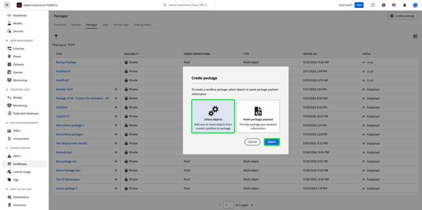This screenshot has height=210, width=422.
Task: Open the hamburger navigation menu
Action: pyautogui.click(x=7, y=5)
